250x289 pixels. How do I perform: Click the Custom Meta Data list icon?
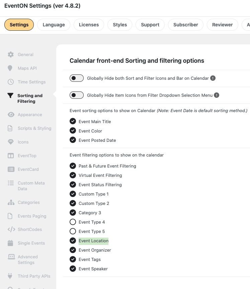[11, 183]
